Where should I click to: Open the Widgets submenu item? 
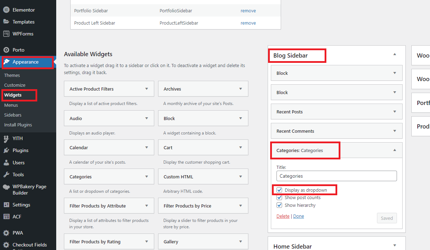tap(13, 95)
